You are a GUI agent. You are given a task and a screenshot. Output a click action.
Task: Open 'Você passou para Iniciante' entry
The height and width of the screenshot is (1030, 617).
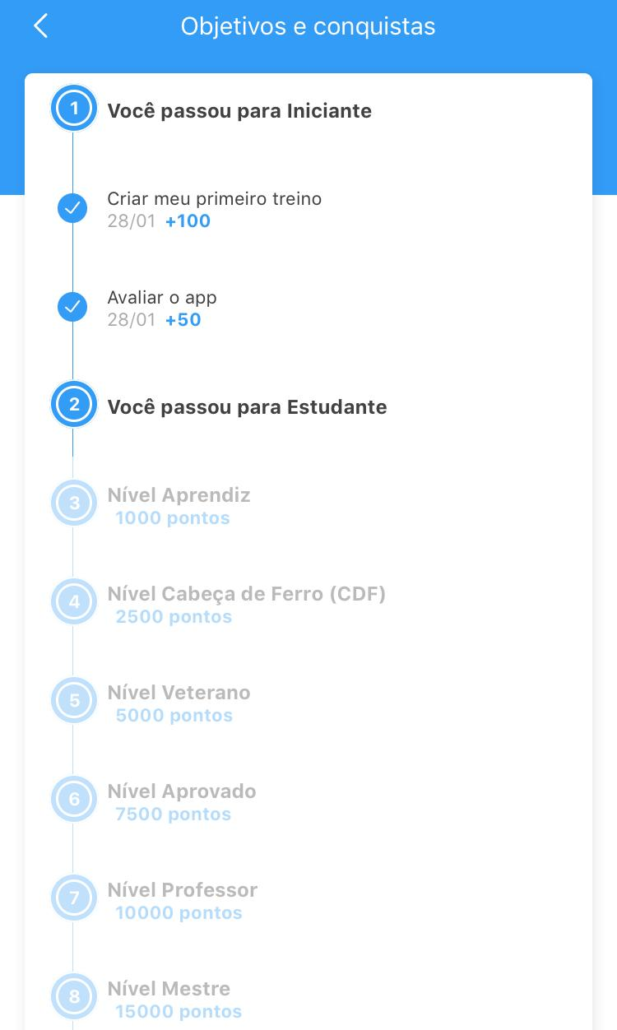pos(239,111)
